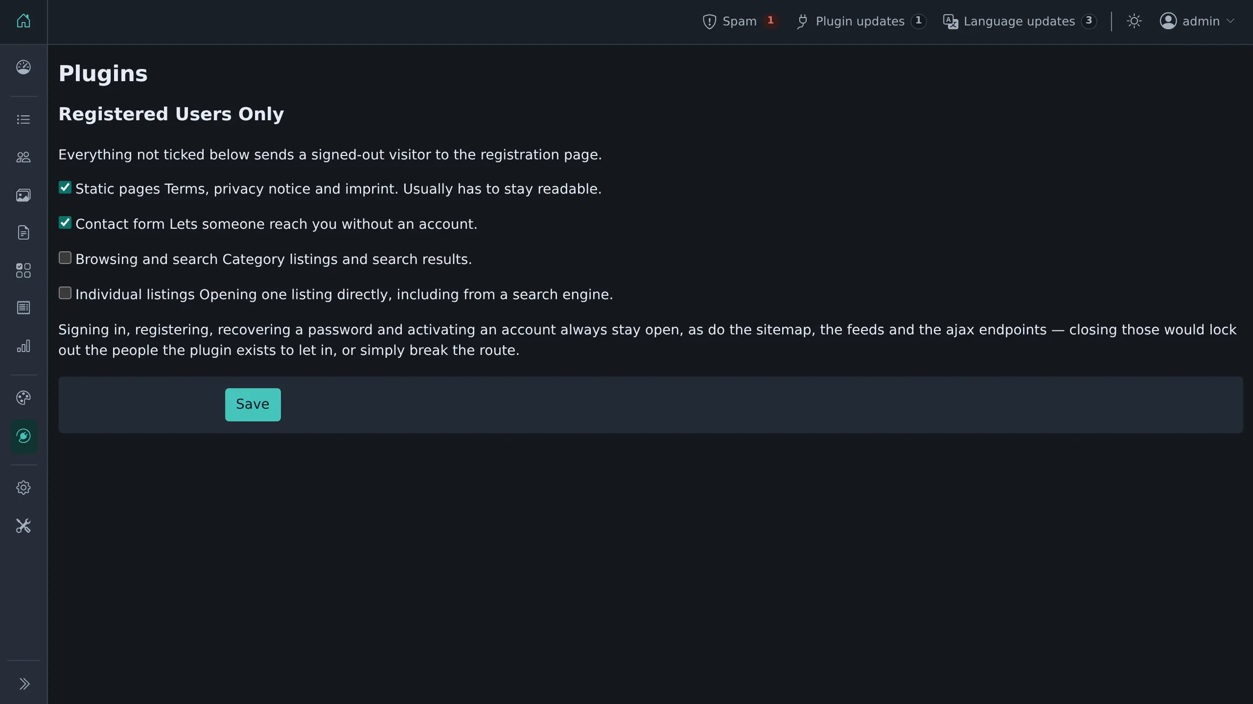This screenshot has height=704, width=1253.
Task: Toggle light theme with sun icon
Action: coord(1134,21)
